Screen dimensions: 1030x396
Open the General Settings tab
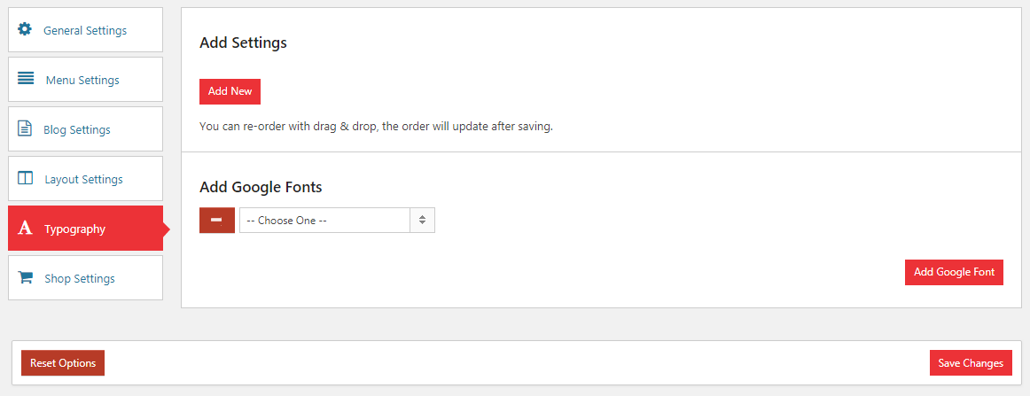coord(85,29)
